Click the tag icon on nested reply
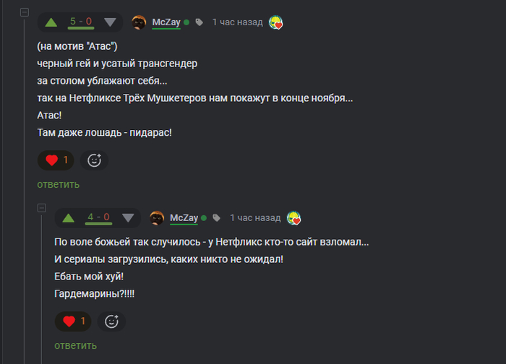The height and width of the screenshot is (364, 506). [216, 217]
